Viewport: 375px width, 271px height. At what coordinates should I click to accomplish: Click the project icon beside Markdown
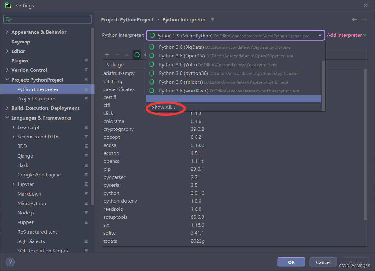coord(86,194)
